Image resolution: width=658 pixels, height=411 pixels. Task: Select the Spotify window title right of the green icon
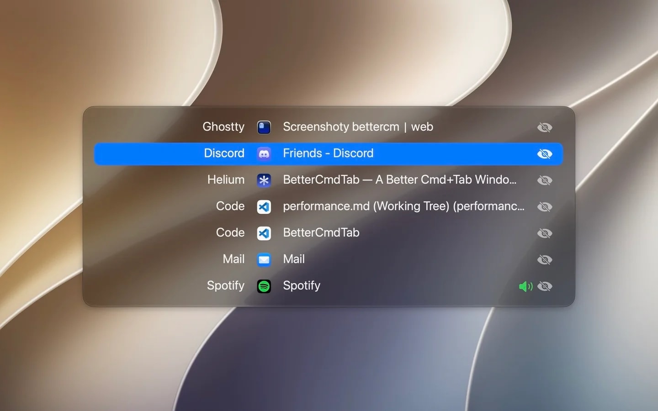[302, 286]
